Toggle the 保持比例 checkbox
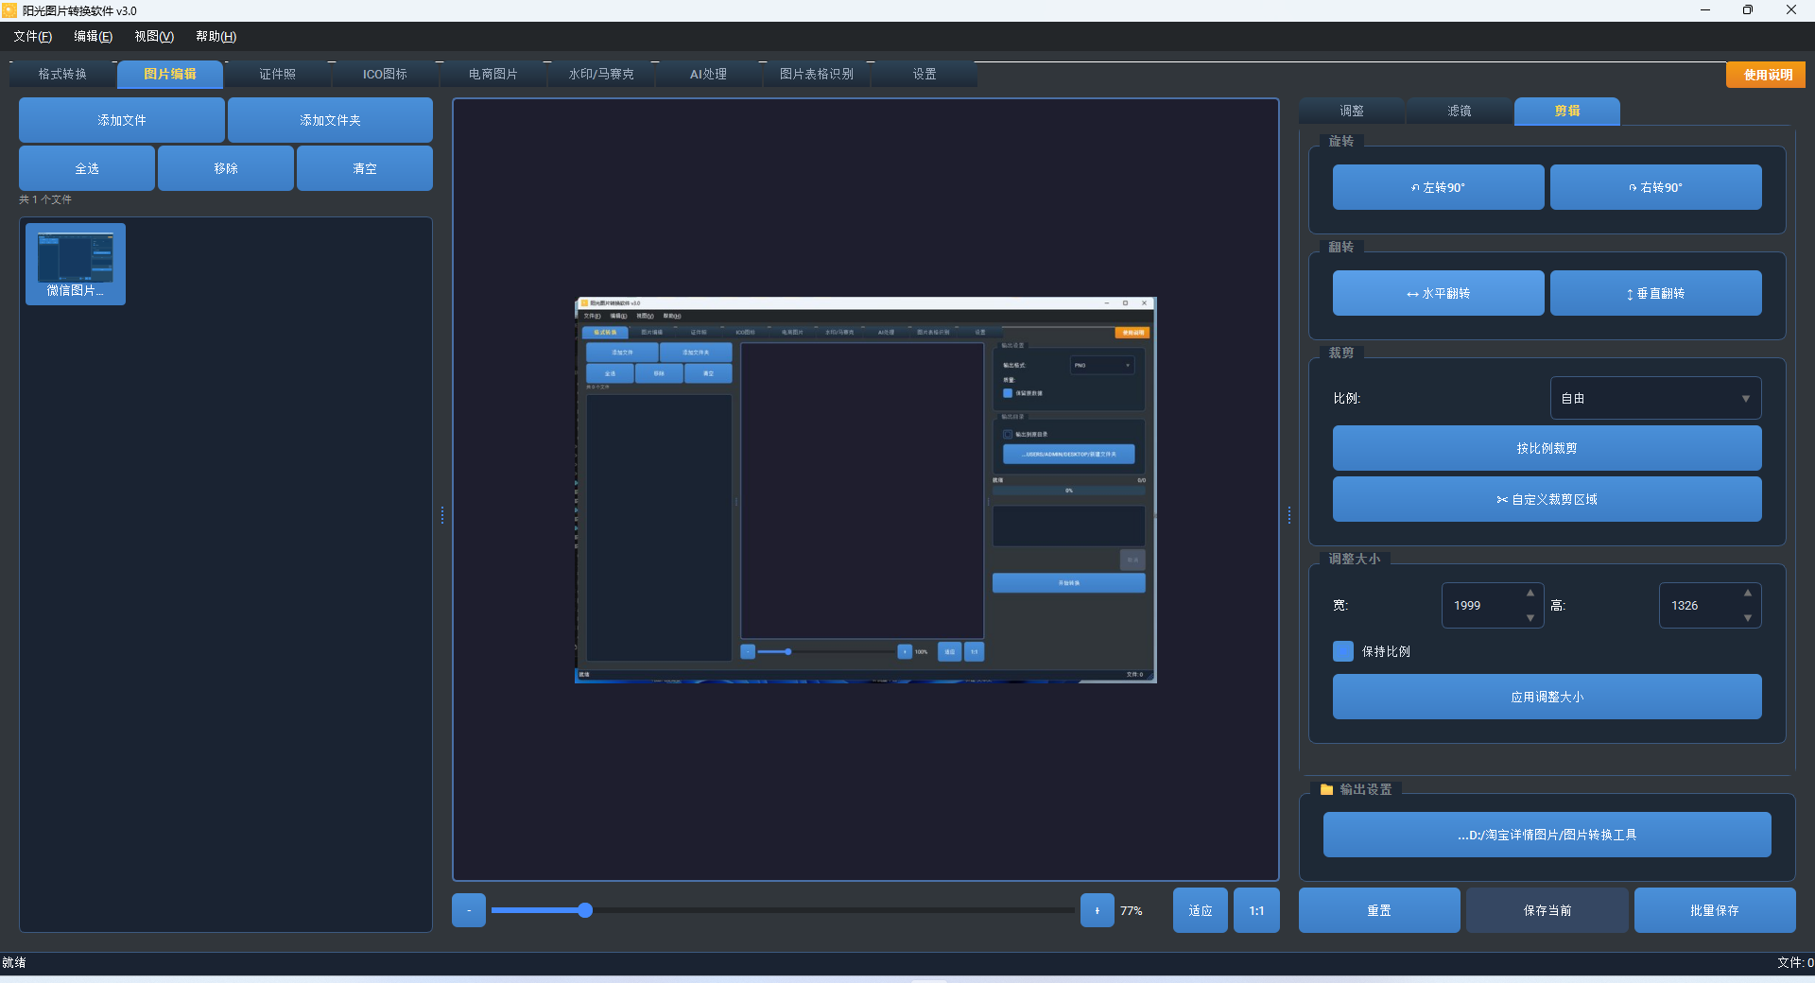 pyautogui.click(x=1342, y=651)
